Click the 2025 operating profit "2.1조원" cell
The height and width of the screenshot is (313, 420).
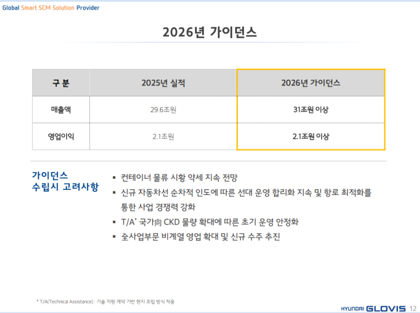click(163, 137)
